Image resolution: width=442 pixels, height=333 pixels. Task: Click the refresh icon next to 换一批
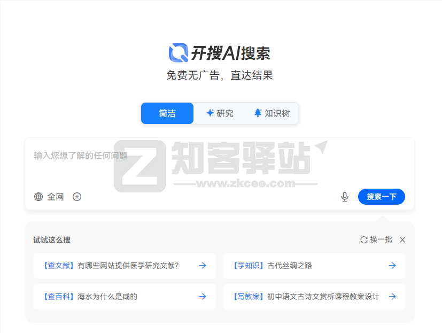coord(364,240)
